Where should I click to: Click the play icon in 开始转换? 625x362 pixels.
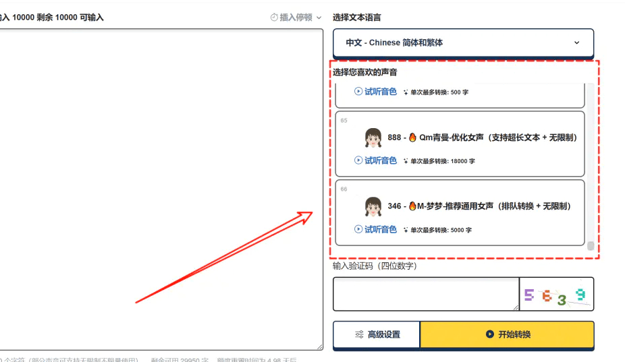pyautogui.click(x=490, y=334)
